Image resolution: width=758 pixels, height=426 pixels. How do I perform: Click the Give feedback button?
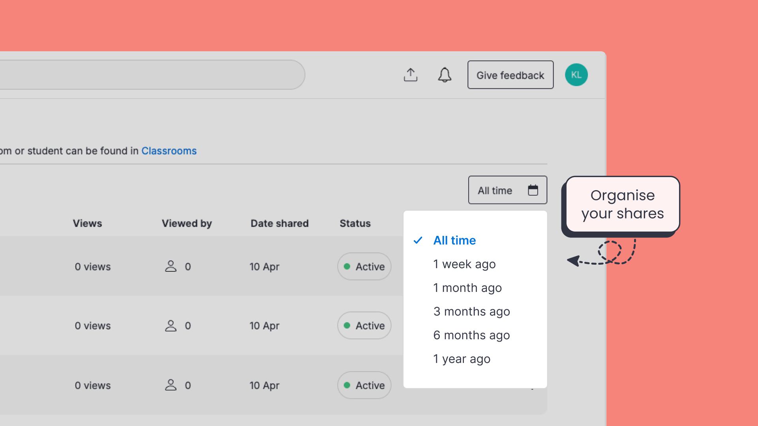510,75
